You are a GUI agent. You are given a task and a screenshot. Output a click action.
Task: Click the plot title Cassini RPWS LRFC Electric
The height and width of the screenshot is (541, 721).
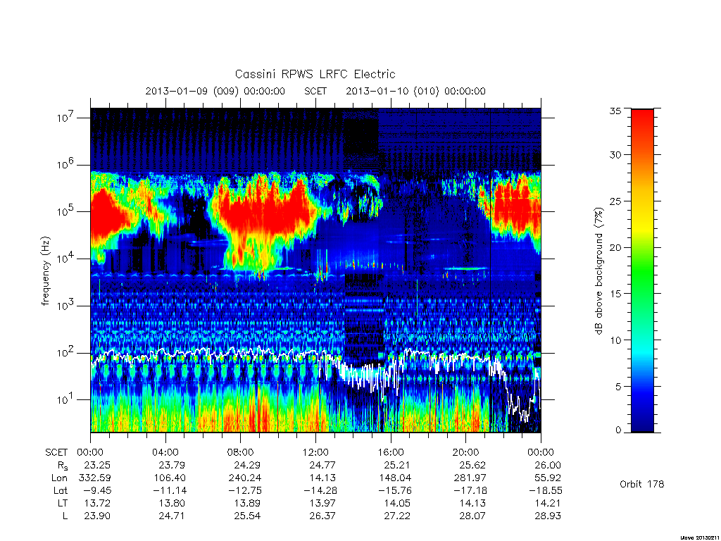click(x=315, y=74)
